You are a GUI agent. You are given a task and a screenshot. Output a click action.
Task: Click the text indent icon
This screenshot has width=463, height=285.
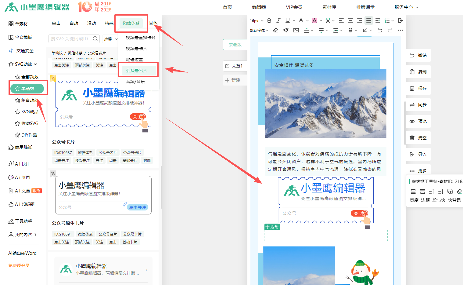[378, 20]
